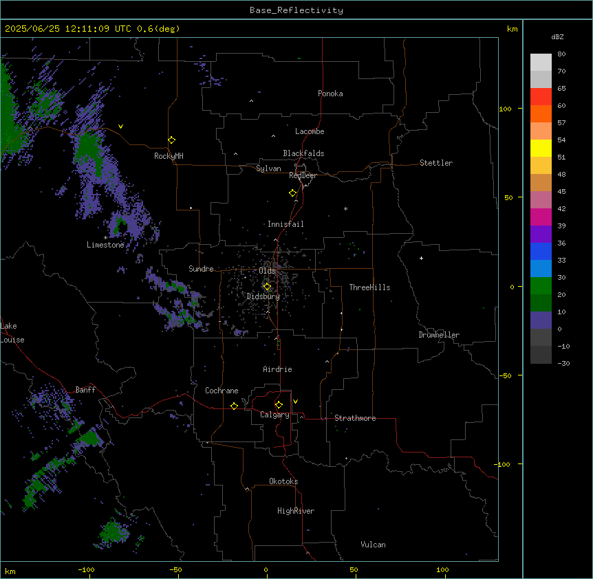Select the magenta swatch in dBZ legend
The width and height of the screenshot is (593, 579).
coord(541,217)
